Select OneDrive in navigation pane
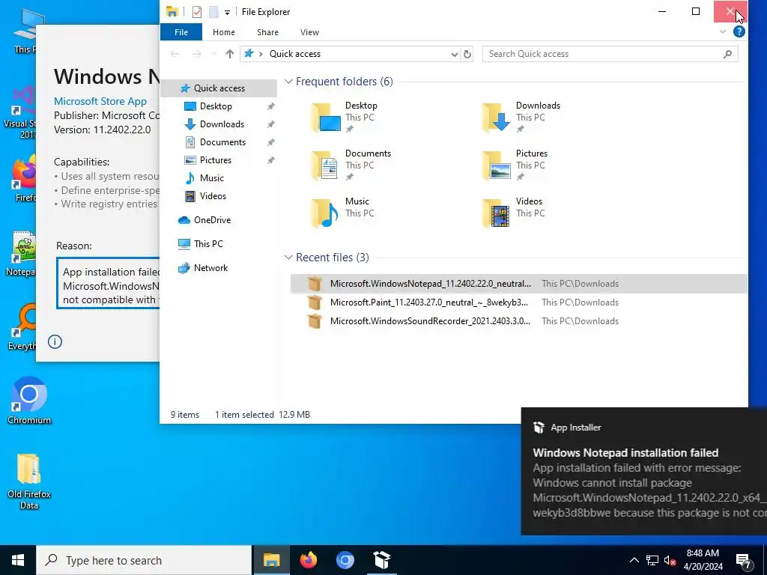The image size is (767, 575). 212,220
